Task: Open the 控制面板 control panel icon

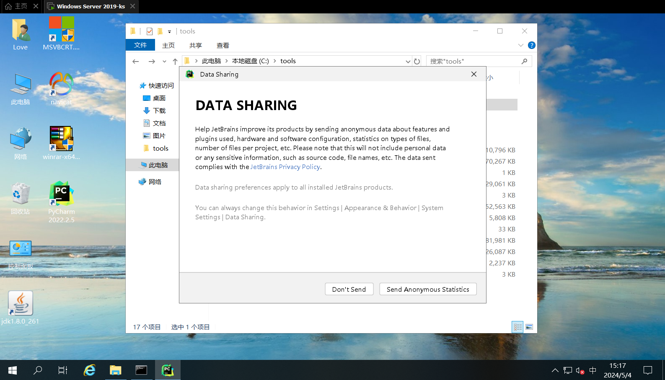Action: [x=21, y=254]
